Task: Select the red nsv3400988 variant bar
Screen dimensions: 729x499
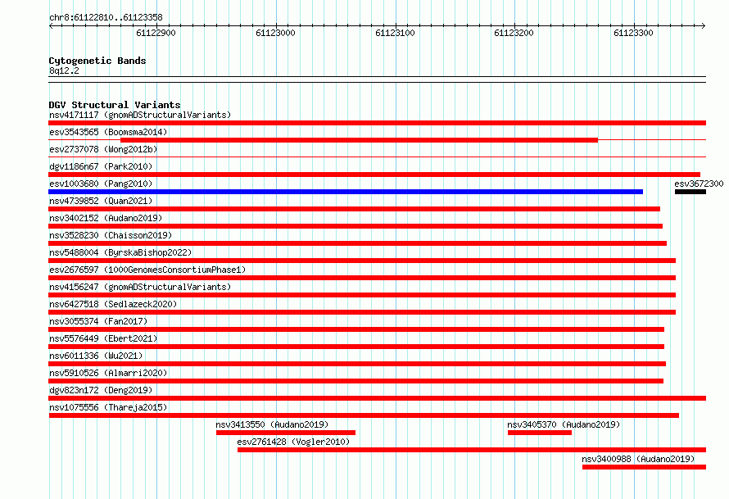Action: click(645, 467)
